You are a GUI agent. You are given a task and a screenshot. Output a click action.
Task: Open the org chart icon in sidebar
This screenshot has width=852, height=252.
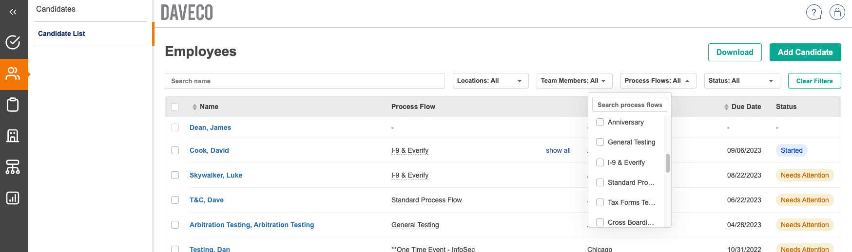(x=13, y=167)
